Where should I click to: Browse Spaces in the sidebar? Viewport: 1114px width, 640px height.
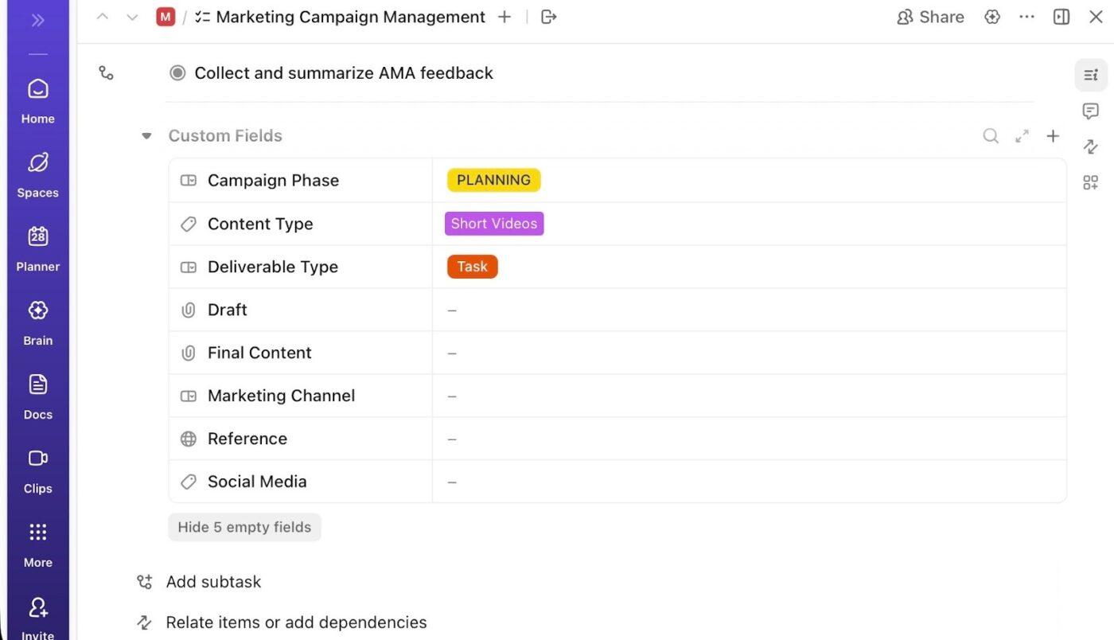(37, 173)
